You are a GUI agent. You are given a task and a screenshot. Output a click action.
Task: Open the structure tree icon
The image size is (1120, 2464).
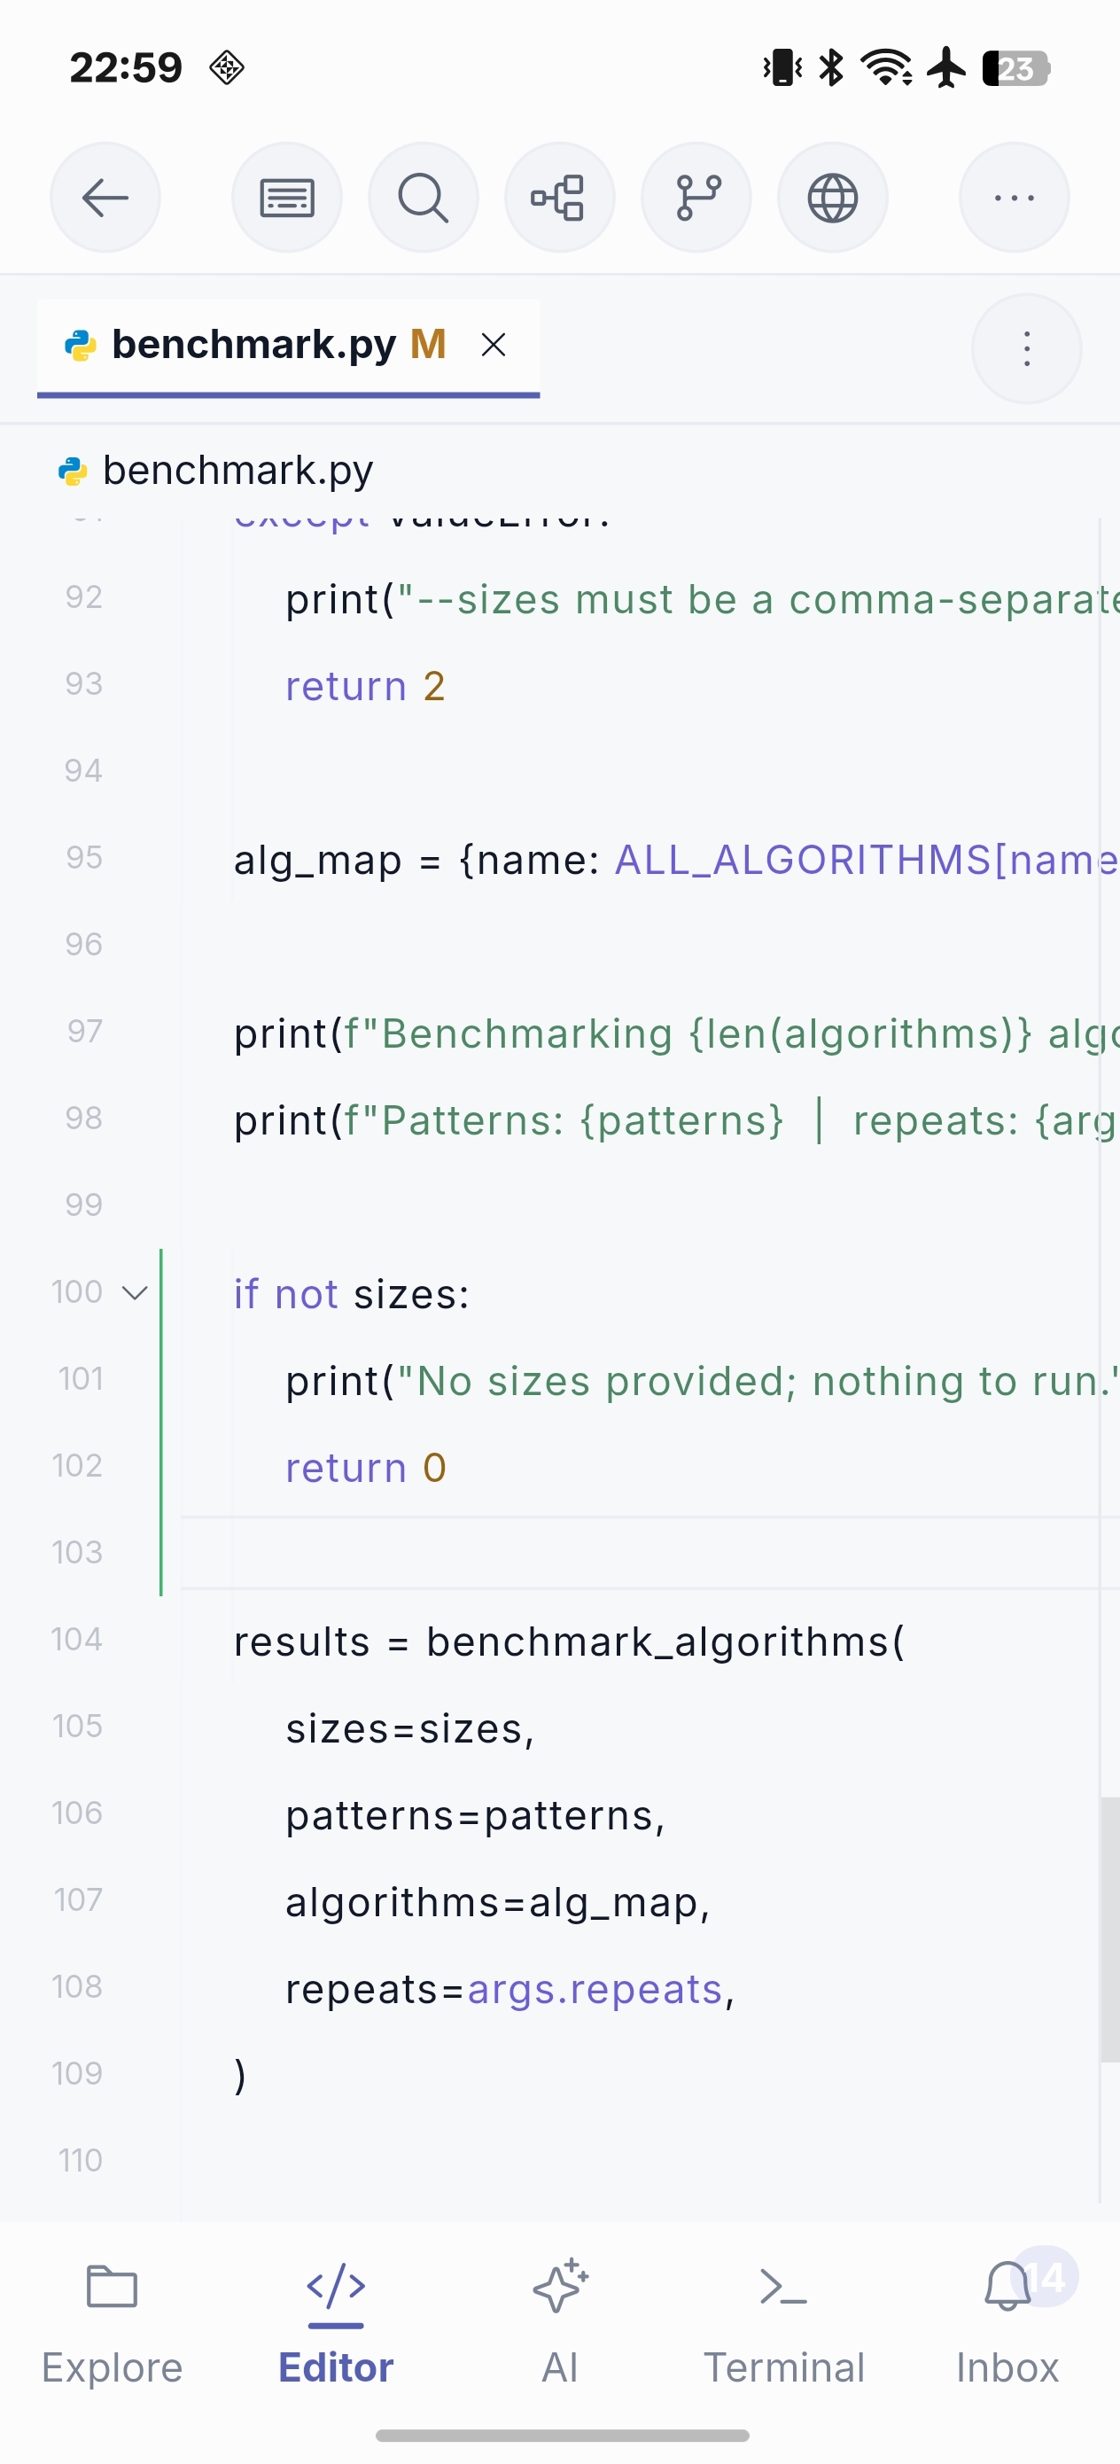tap(559, 198)
